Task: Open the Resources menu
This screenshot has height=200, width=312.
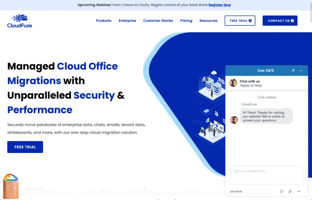Action: click(x=208, y=20)
